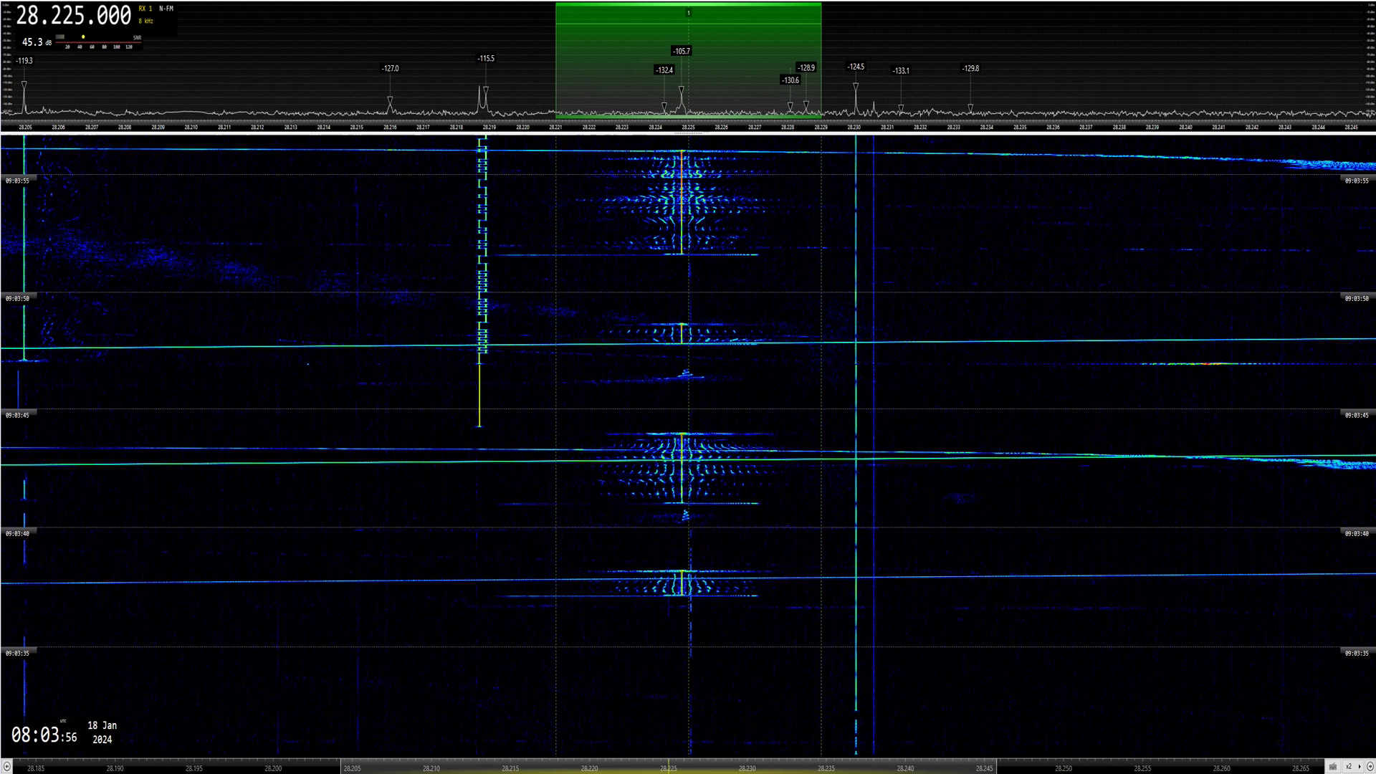
Task: Click the N-FM mode label
Action: click(x=166, y=9)
